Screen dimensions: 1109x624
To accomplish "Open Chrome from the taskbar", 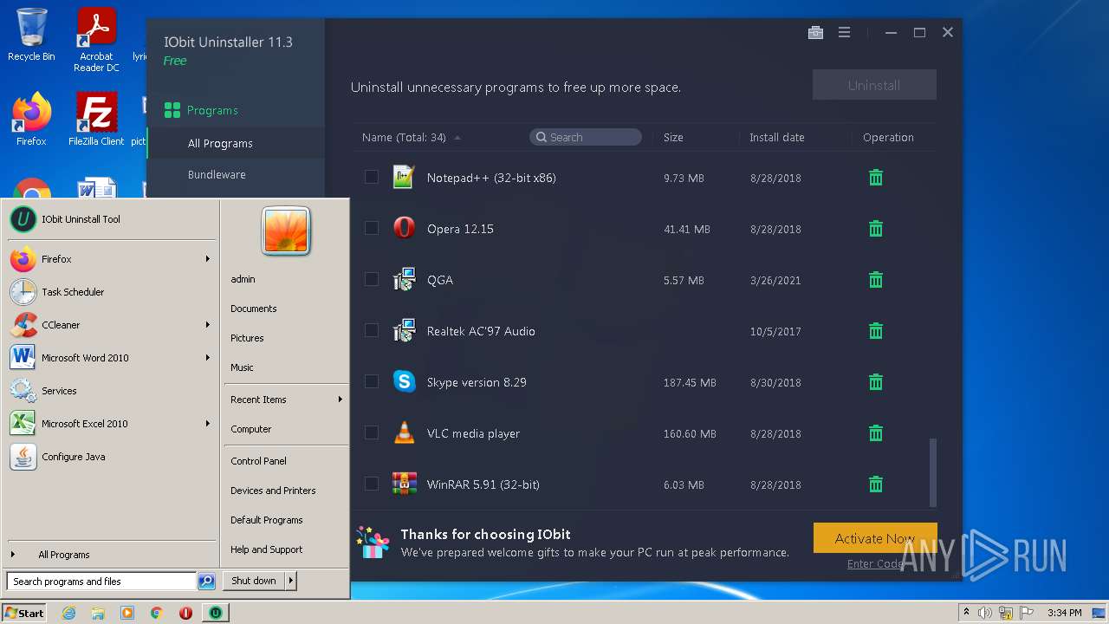I will click(x=156, y=613).
